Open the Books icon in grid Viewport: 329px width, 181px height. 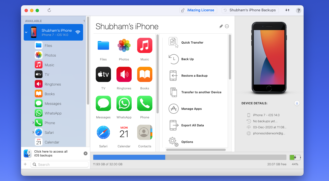pos(145,74)
